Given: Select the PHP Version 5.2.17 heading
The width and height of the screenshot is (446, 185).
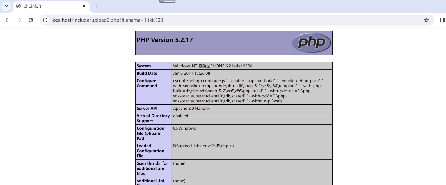Looking at the screenshot, I should pos(165,40).
